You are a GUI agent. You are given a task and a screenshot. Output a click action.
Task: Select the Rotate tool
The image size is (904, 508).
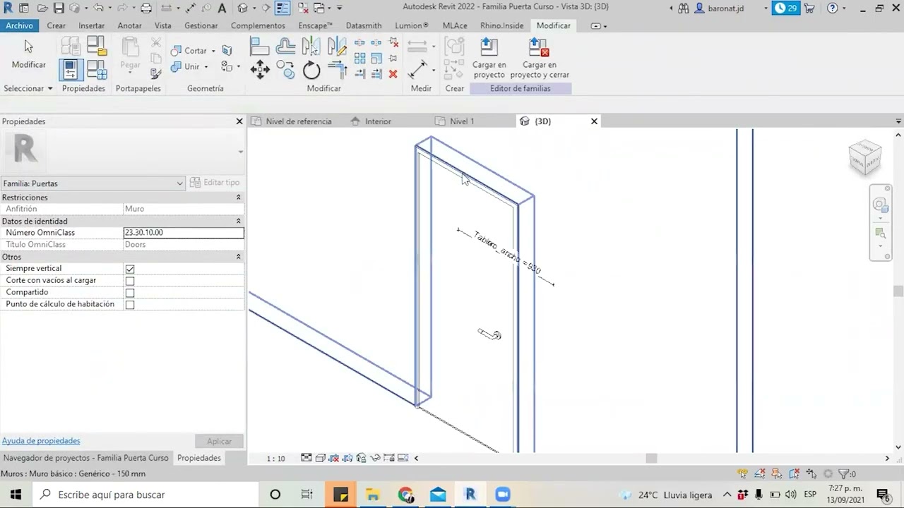coord(311,69)
